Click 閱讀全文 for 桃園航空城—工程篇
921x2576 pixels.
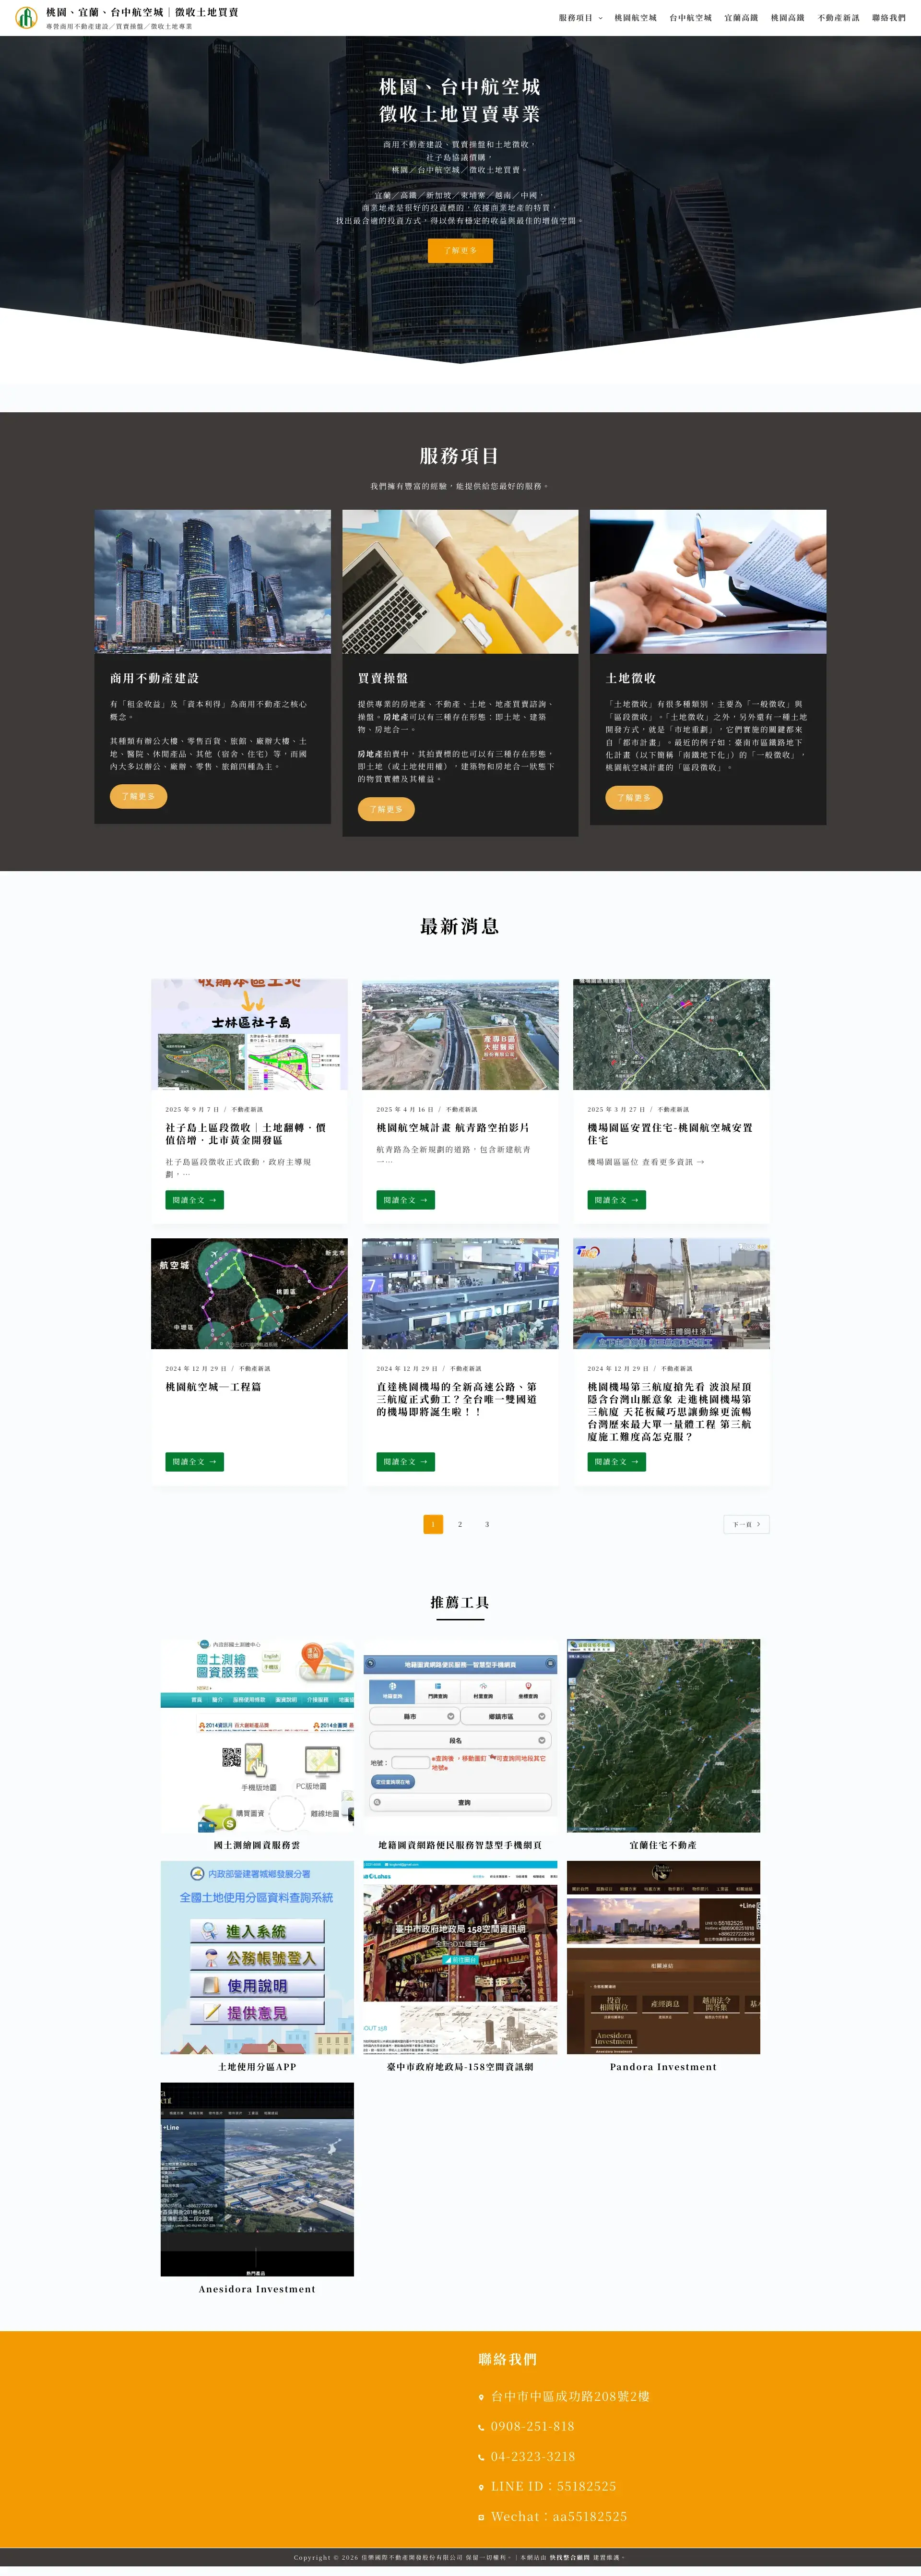tap(195, 1462)
